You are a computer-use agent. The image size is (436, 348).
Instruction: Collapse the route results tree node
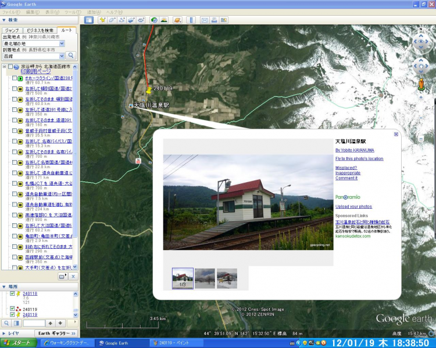pos(4,67)
